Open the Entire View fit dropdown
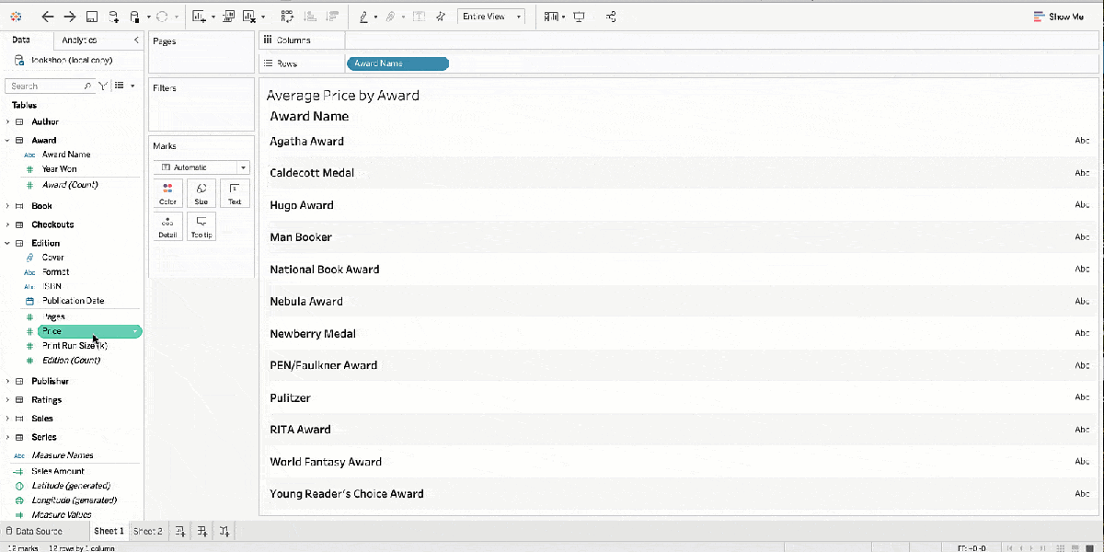1104x552 pixels. [490, 17]
